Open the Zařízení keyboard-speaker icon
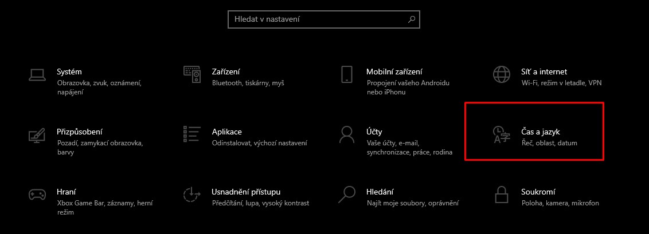 point(191,74)
